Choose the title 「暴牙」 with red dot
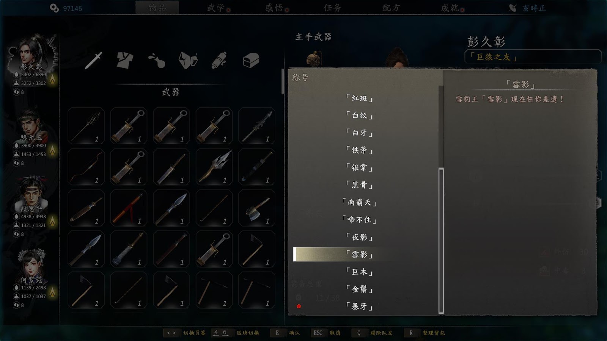Screen dimensions: 607x341 (359, 307)
